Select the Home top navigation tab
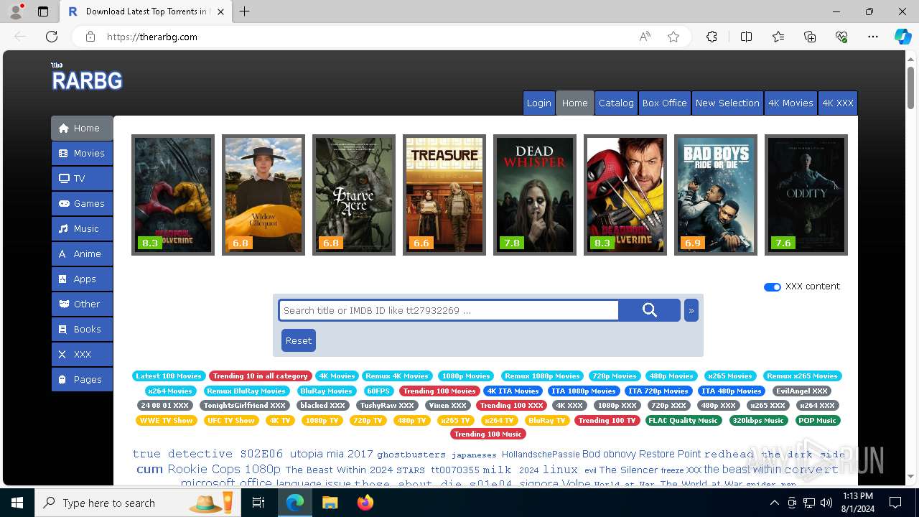Image resolution: width=919 pixels, height=517 pixels. [575, 103]
